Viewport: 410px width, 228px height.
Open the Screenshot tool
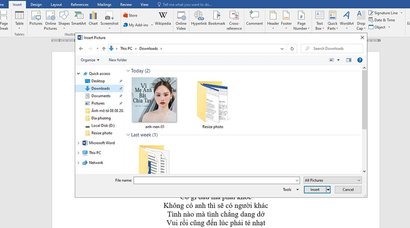[109, 20]
